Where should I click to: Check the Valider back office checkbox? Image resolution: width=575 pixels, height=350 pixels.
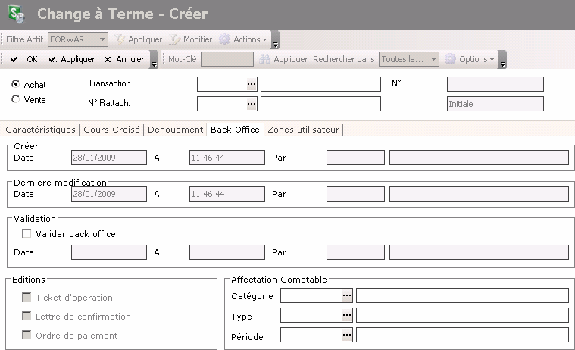point(27,234)
